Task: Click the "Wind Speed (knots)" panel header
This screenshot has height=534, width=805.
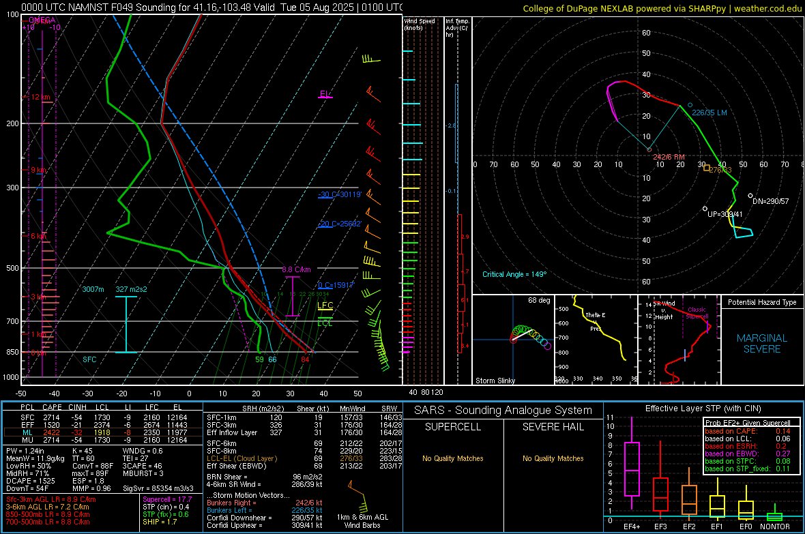Action: [x=420, y=24]
